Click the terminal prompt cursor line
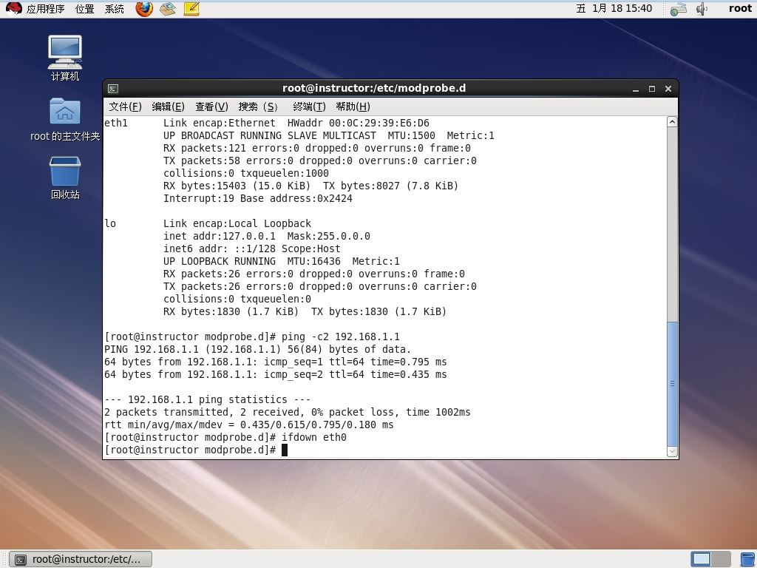The image size is (757, 568). (196, 450)
